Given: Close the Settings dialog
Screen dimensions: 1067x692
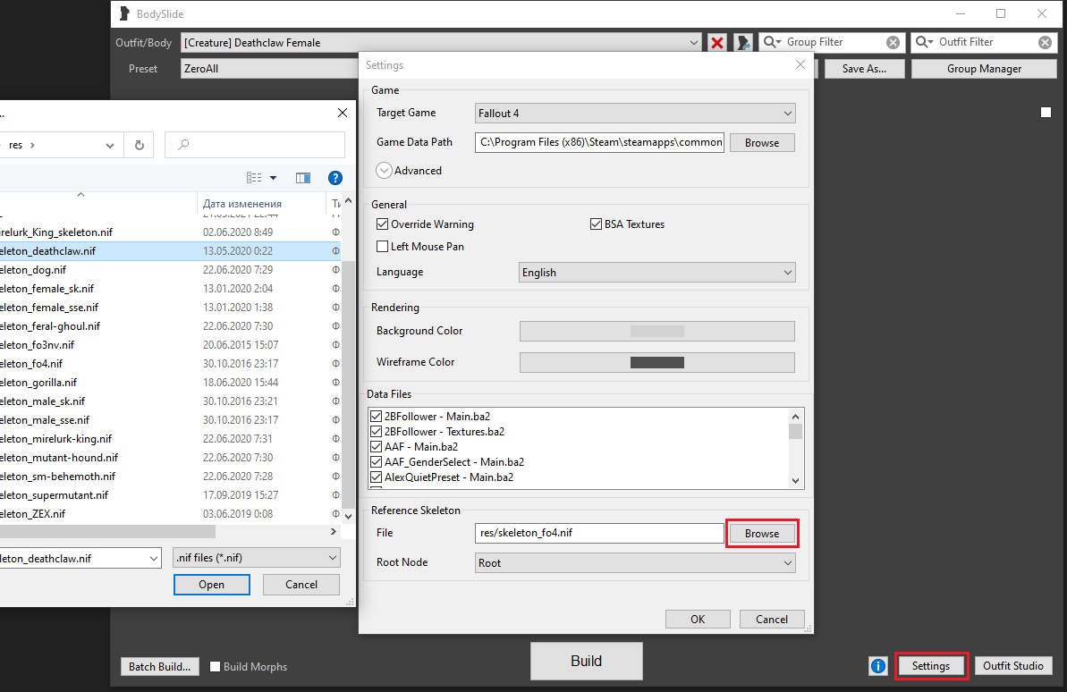Looking at the screenshot, I should (800, 64).
